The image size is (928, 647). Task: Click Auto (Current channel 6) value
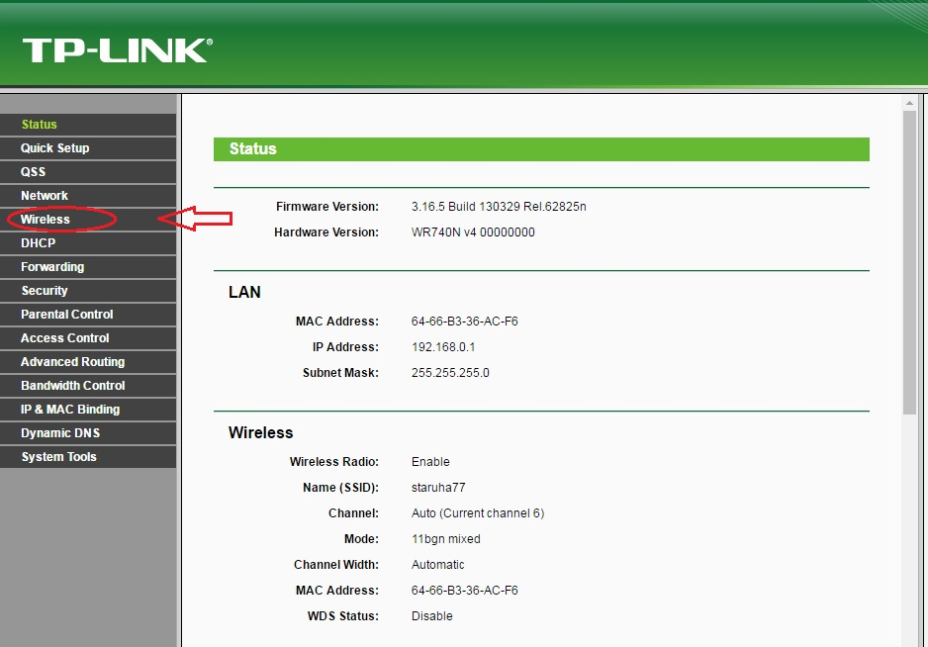pos(478,513)
